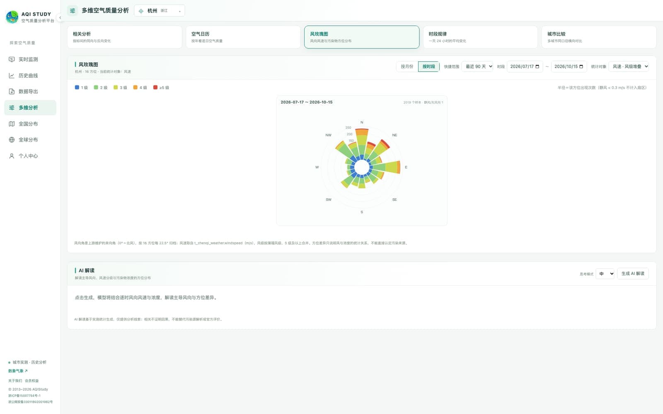Open the 风速 · 风级堆叠 statistic dropdown
Image resolution: width=663 pixels, height=414 pixels.
click(x=629, y=67)
